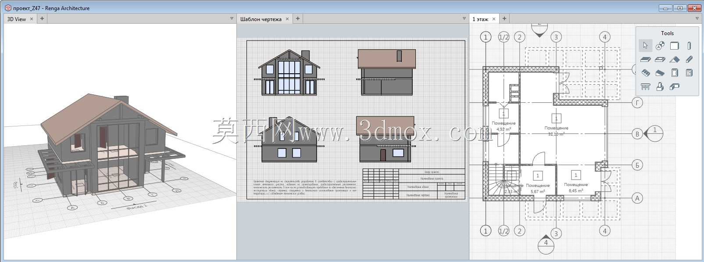Choose the Opening tool
Screen dimensions: 704x262
coord(660,59)
